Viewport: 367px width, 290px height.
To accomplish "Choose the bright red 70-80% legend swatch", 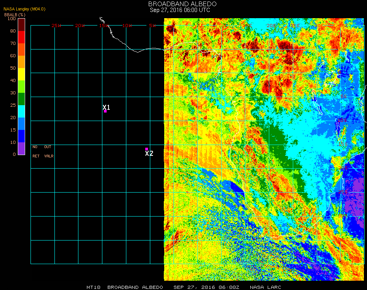I will [21, 37].
